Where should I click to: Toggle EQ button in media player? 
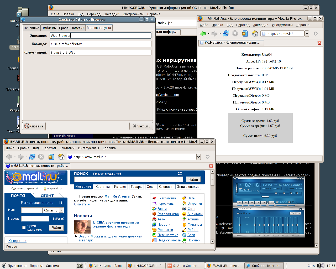click(293, 193)
